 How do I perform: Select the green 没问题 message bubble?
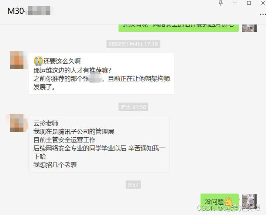219,202
